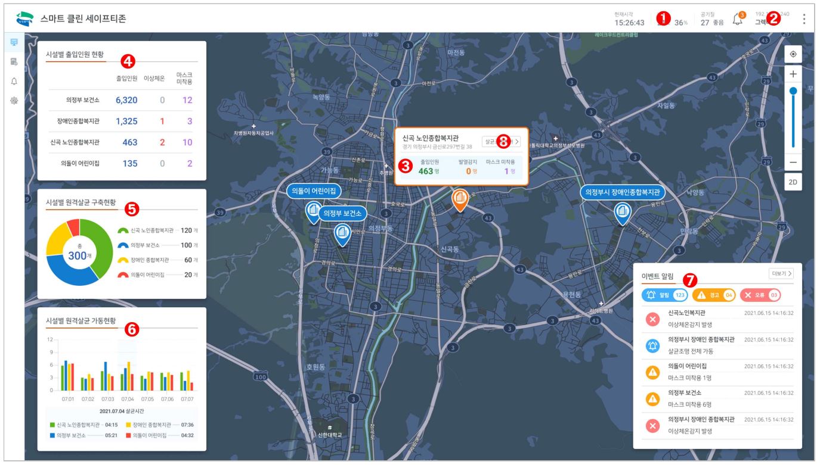820x465 pixels.
Task: Click the 공기질 27 좋음 header indicator
Action: click(712, 19)
